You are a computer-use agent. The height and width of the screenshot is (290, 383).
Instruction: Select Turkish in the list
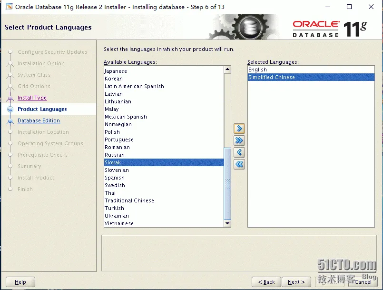coord(164,208)
